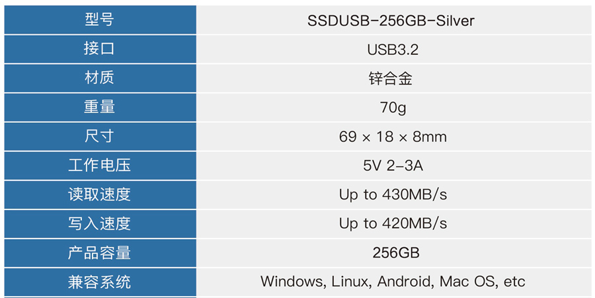Select the 256GB capacity value
The height and width of the screenshot is (298, 595).
[x=396, y=253]
